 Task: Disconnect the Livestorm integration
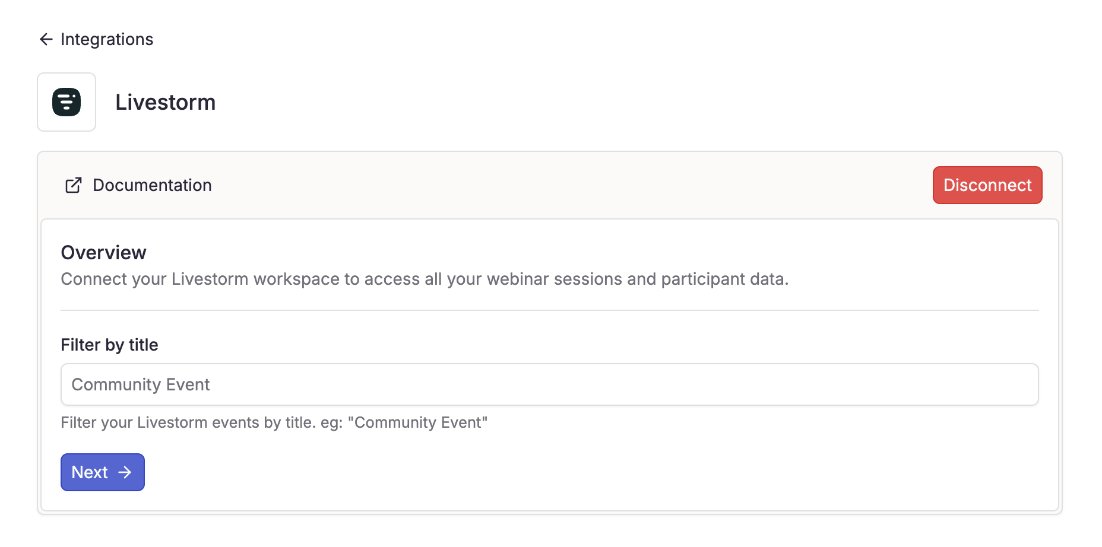tap(987, 185)
